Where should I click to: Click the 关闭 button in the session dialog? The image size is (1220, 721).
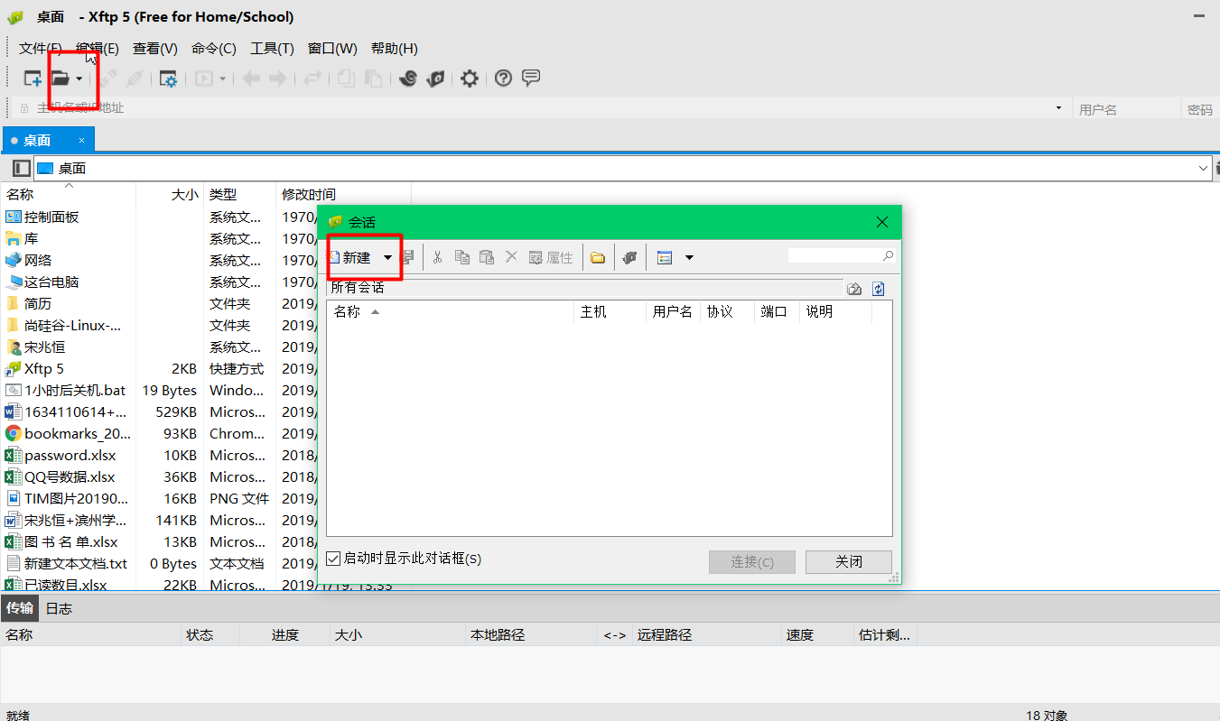[848, 561]
